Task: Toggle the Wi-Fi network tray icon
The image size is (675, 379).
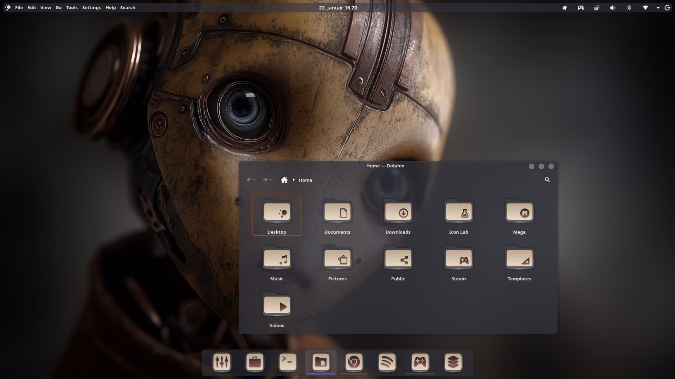Action: click(x=645, y=8)
